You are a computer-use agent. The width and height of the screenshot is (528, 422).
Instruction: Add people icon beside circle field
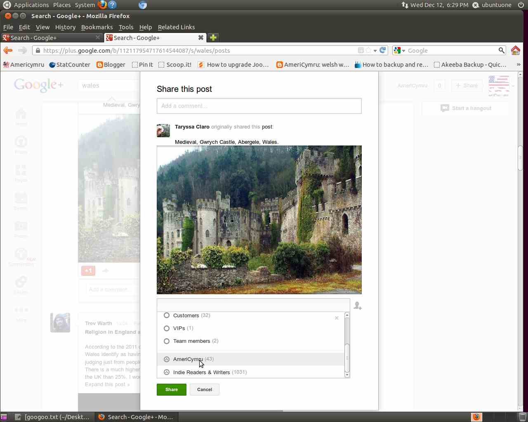pos(357,306)
